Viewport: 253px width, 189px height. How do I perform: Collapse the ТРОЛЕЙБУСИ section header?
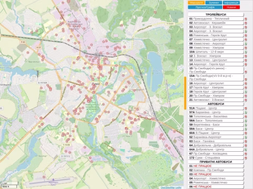[x=216, y=15]
